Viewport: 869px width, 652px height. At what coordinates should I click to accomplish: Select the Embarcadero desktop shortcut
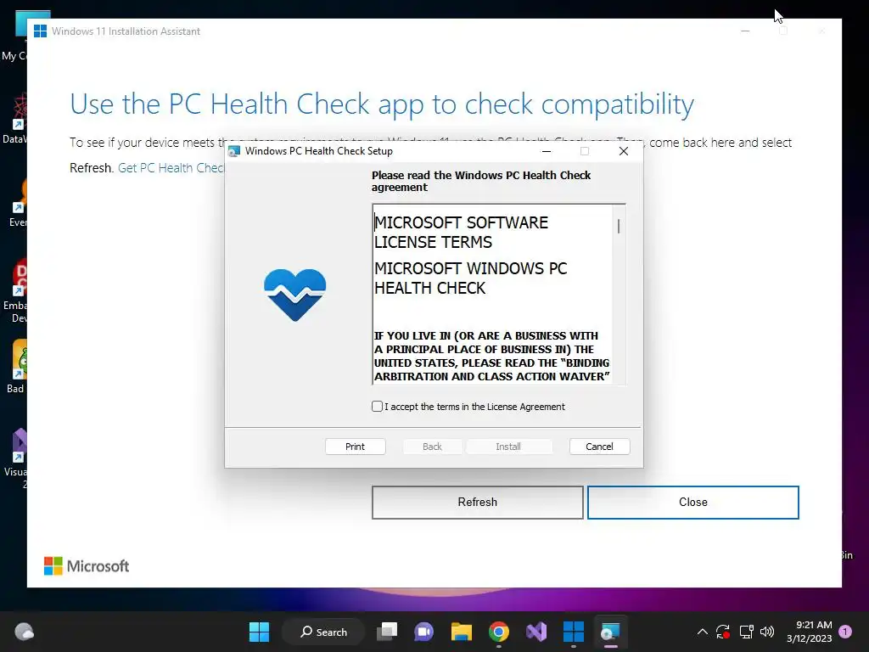(17, 290)
